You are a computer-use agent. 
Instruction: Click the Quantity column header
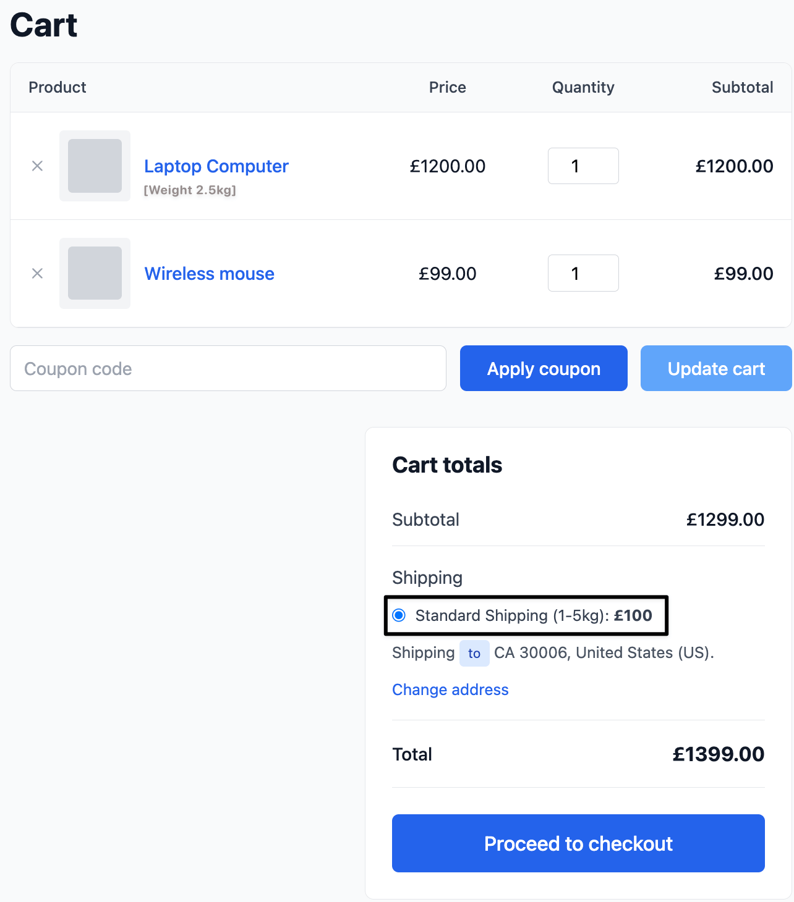[x=583, y=87]
